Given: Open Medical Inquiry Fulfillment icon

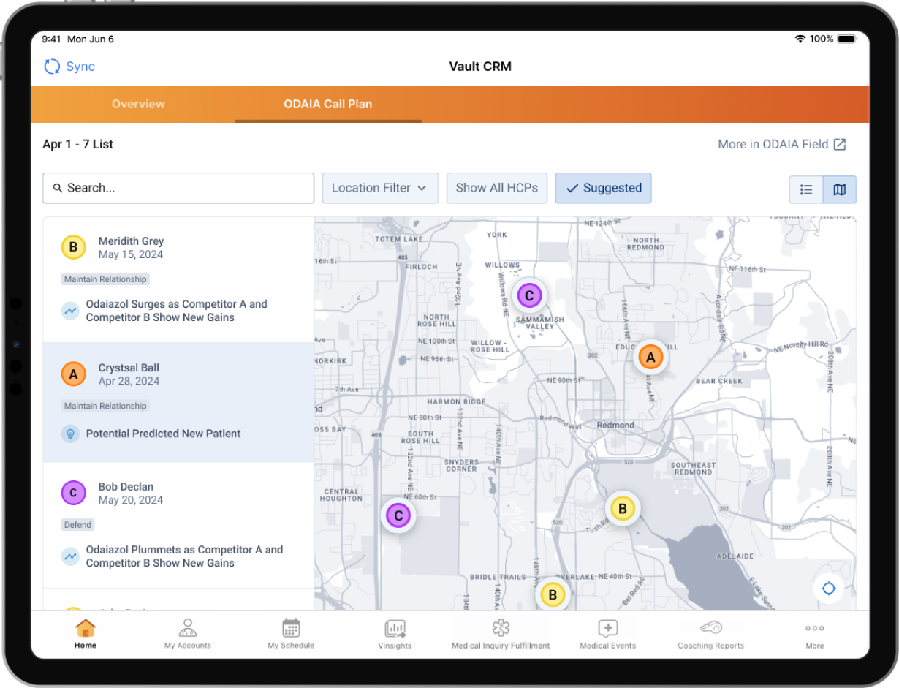Looking at the screenshot, I should tap(501, 628).
